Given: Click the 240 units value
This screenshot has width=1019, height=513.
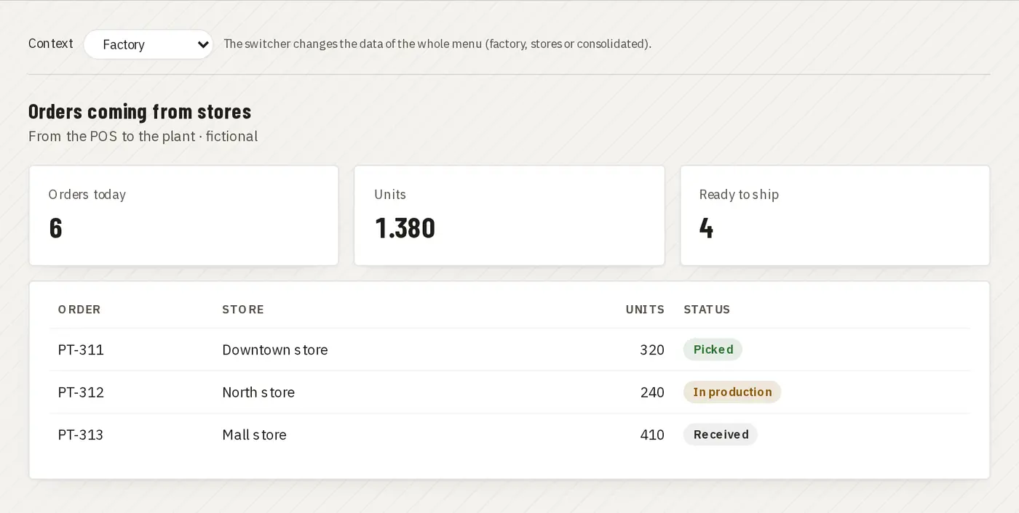Looking at the screenshot, I should coord(652,392).
